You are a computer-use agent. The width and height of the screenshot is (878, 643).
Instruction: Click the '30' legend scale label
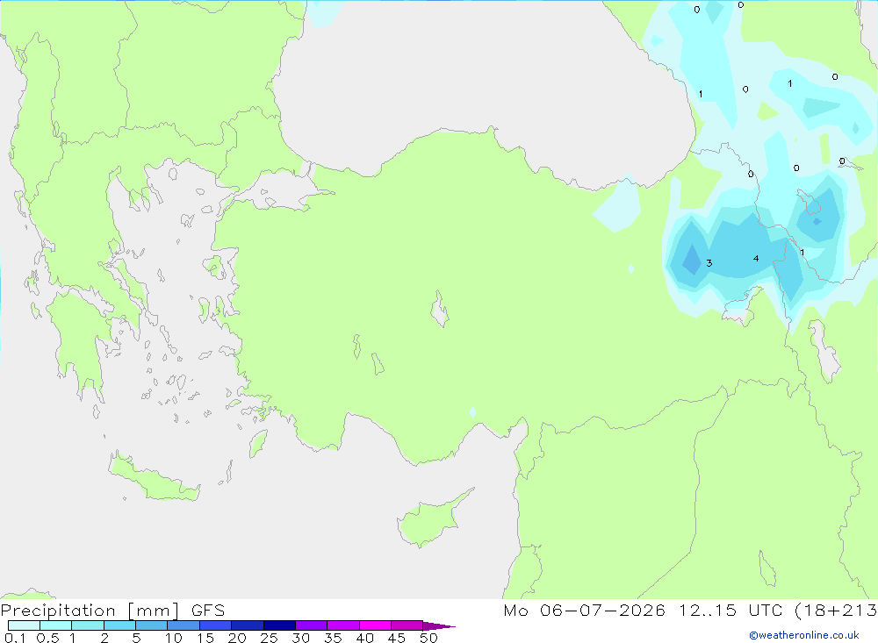click(300, 638)
